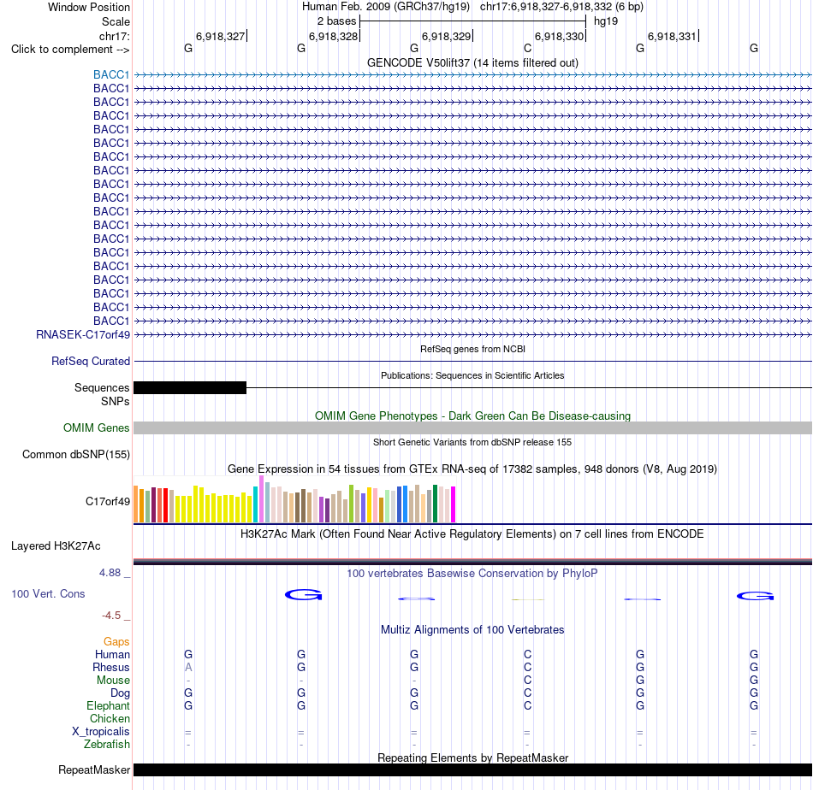Select the Chicken species row label
Image resolution: width=813 pixels, height=790 pixels.
click(x=110, y=719)
